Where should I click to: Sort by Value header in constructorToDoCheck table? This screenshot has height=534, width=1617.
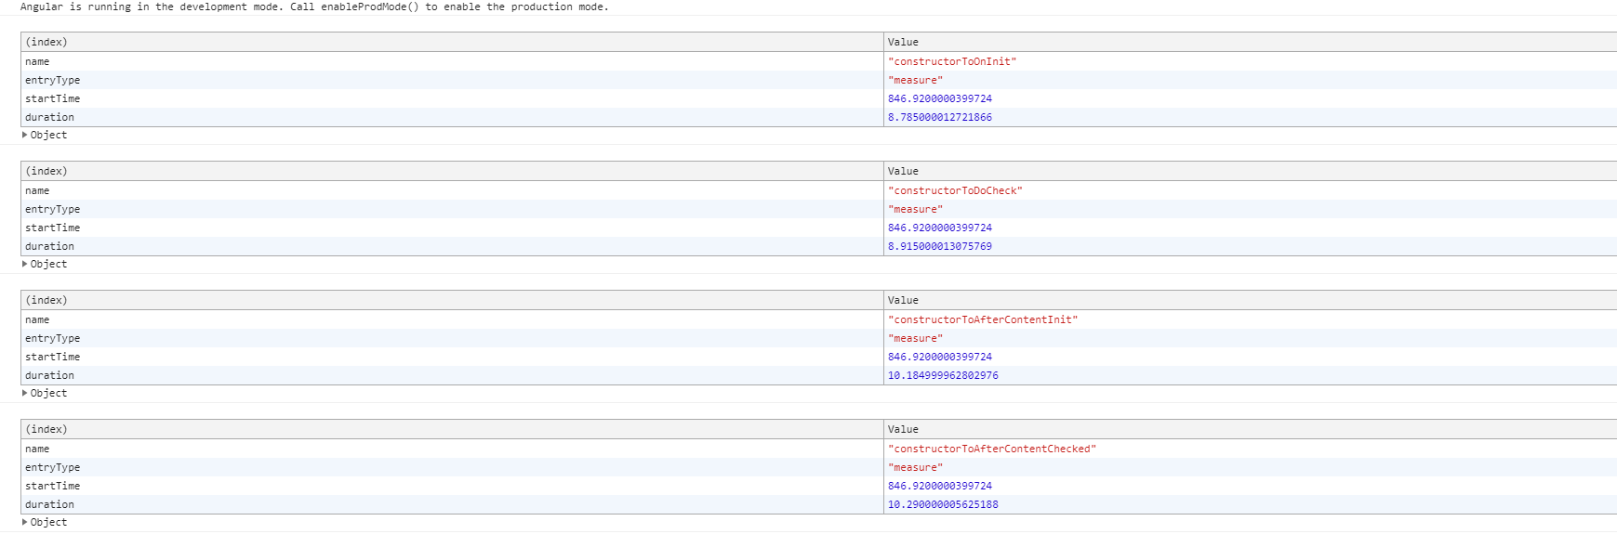coord(1250,171)
